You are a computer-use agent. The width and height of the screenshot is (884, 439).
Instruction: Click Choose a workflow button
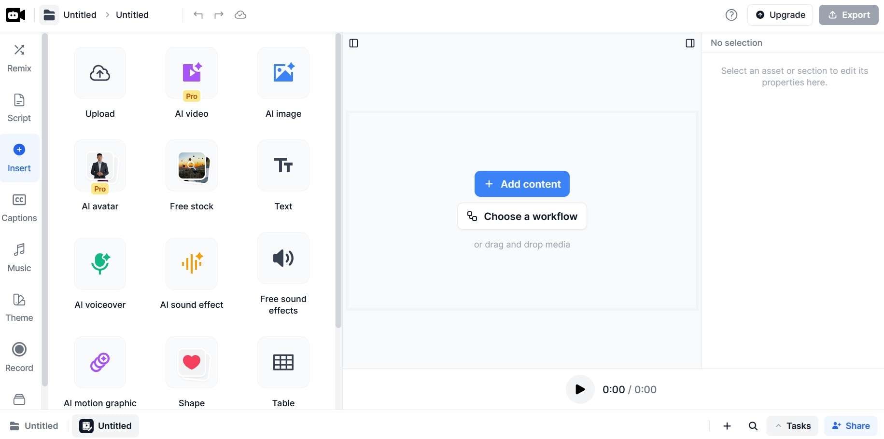pyautogui.click(x=522, y=216)
